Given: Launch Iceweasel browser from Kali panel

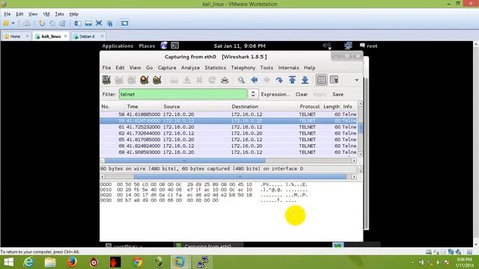Looking at the screenshot, I should (x=164, y=46).
